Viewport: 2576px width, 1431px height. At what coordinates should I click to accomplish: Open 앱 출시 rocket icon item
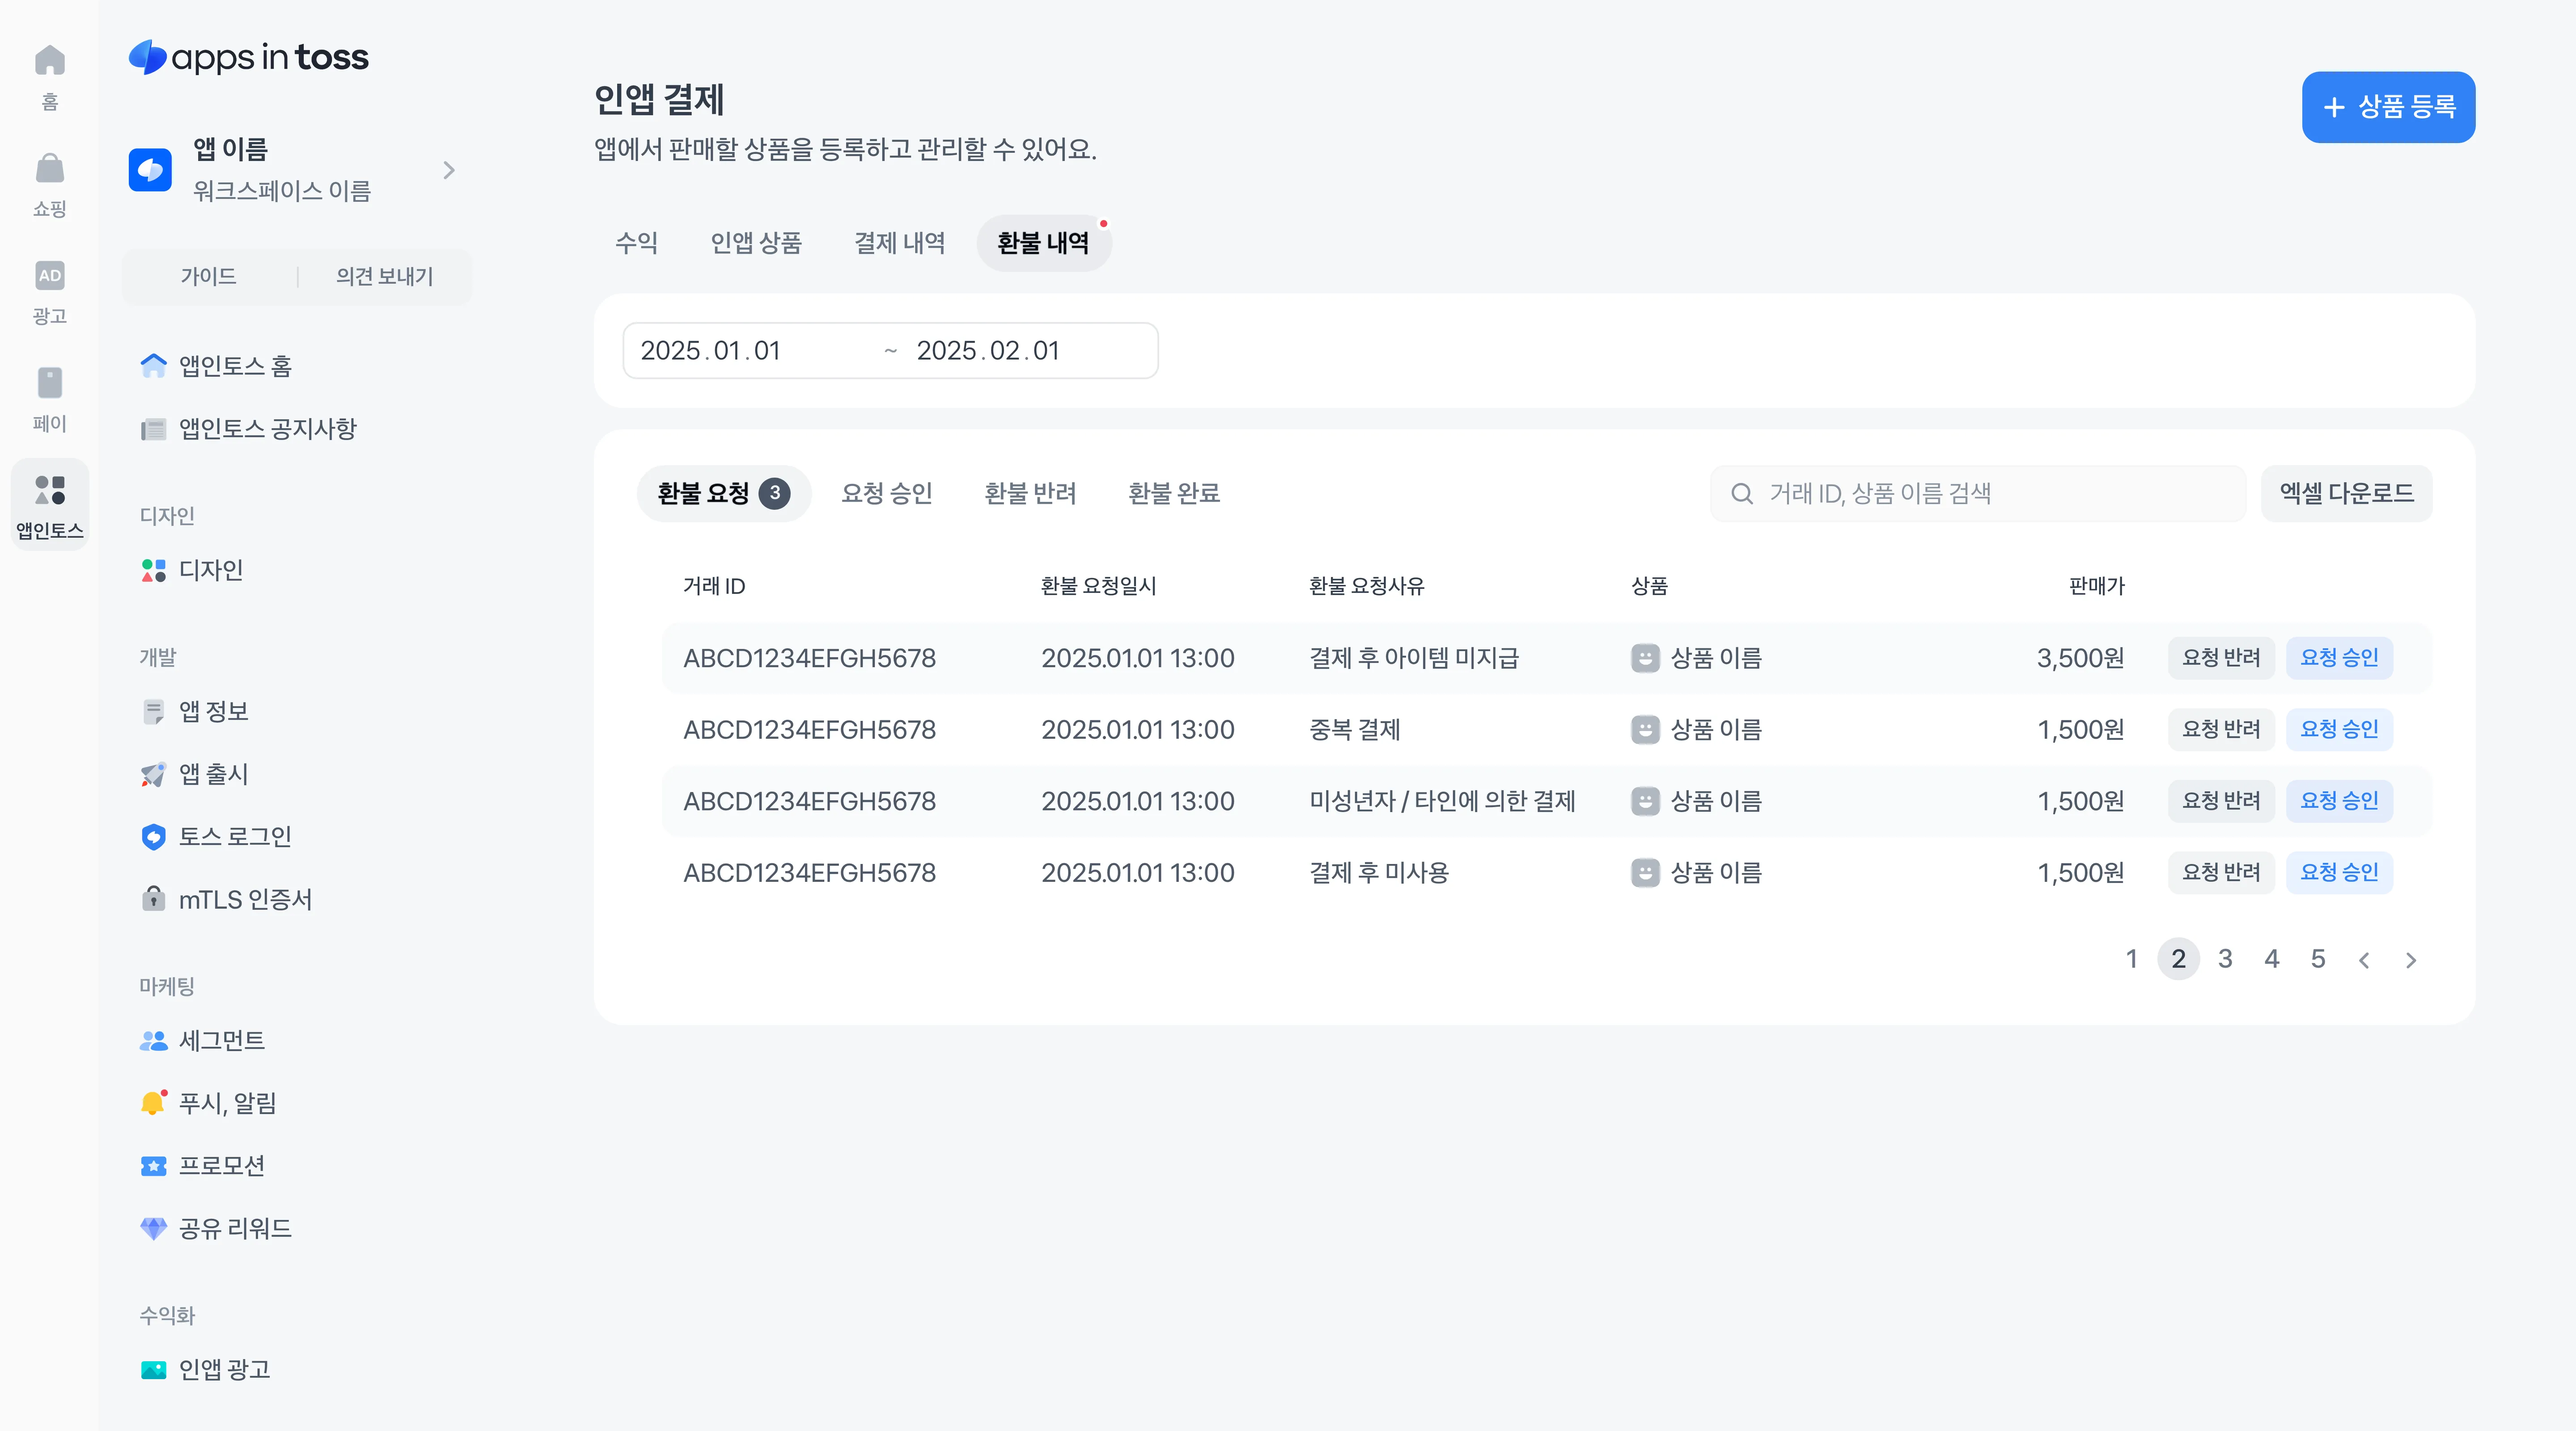[153, 774]
